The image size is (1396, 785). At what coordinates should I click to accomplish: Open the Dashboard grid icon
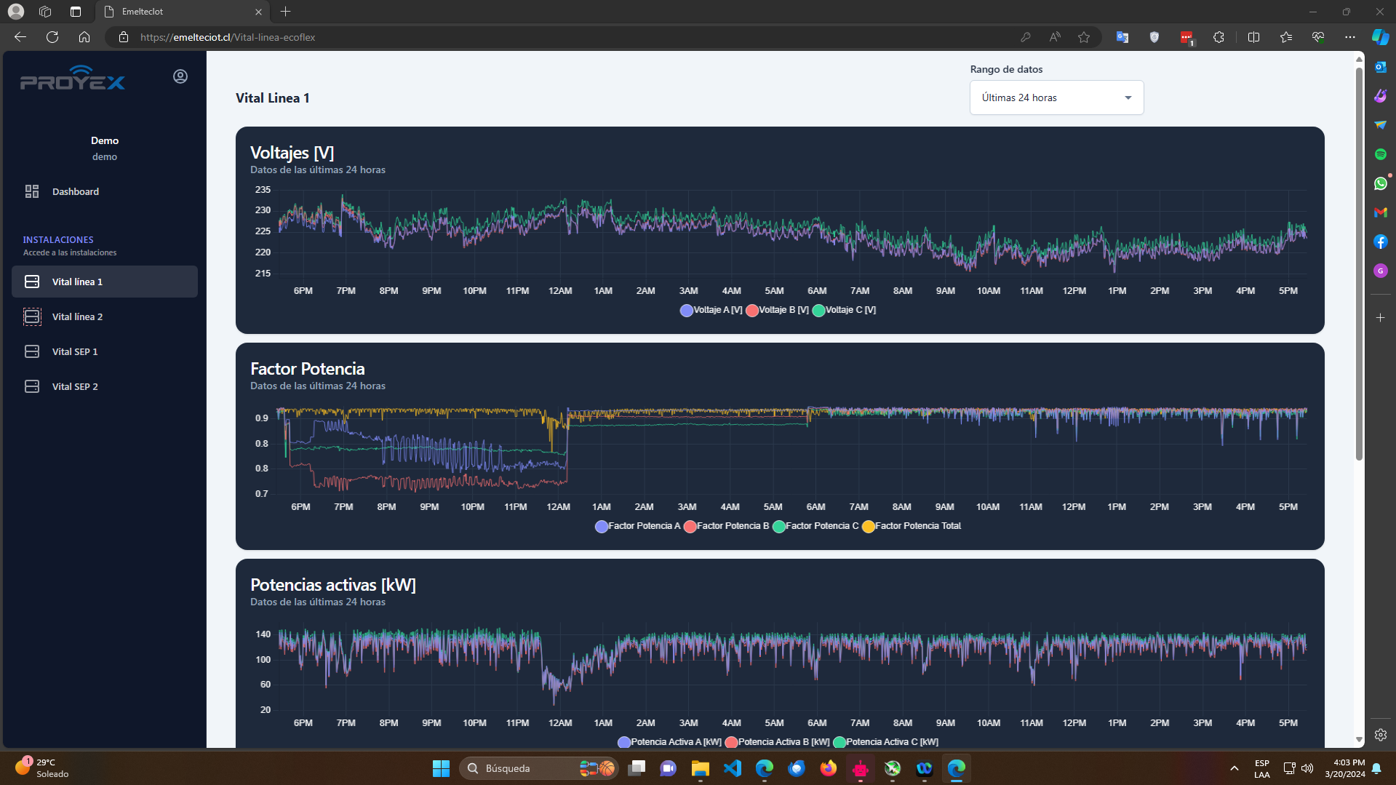pos(32,191)
